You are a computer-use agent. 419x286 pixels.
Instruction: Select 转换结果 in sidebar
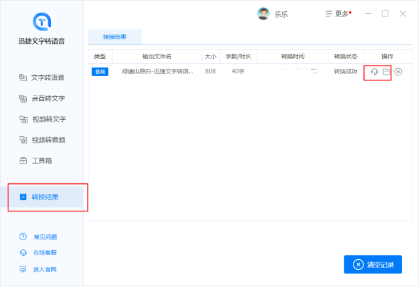[45, 196]
